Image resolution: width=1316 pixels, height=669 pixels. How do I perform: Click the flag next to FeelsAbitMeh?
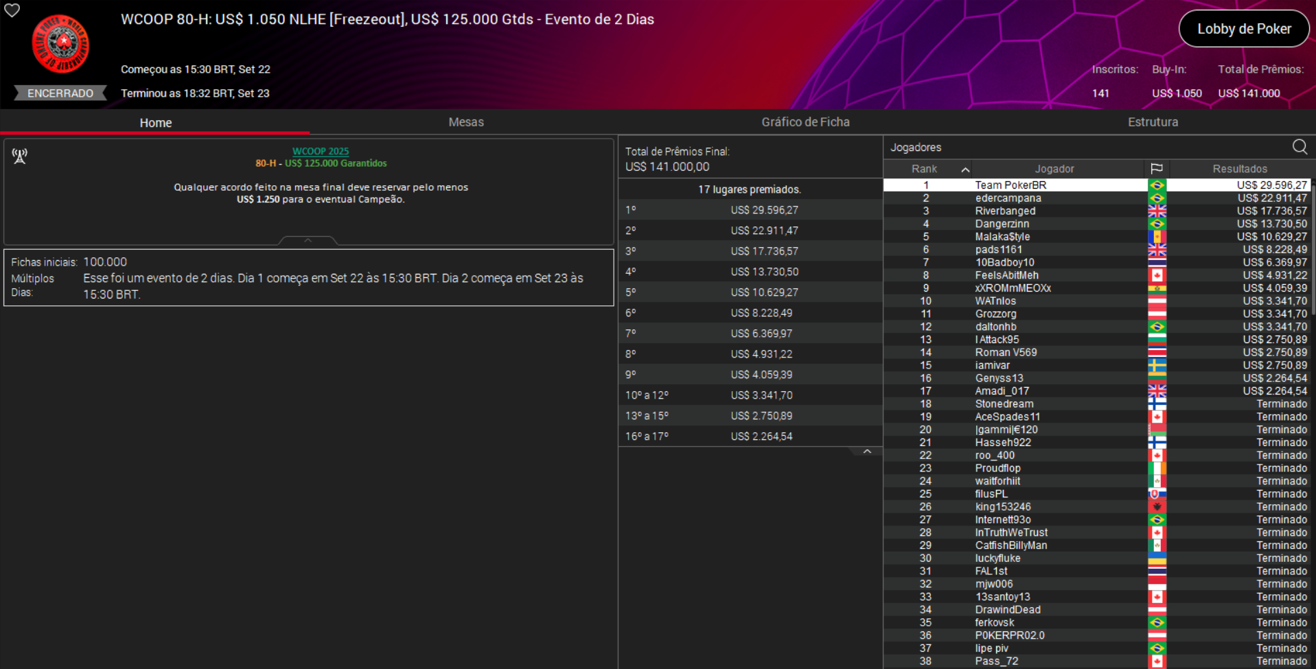tap(1157, 275)
